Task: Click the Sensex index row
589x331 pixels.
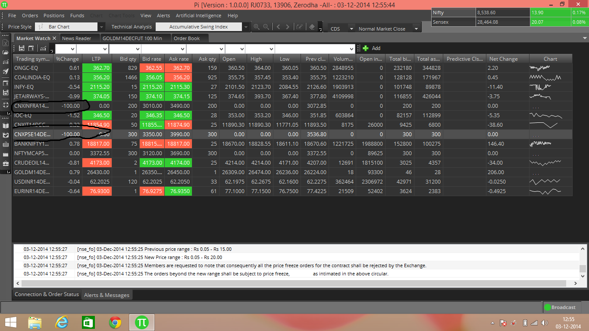Action: 510,22
